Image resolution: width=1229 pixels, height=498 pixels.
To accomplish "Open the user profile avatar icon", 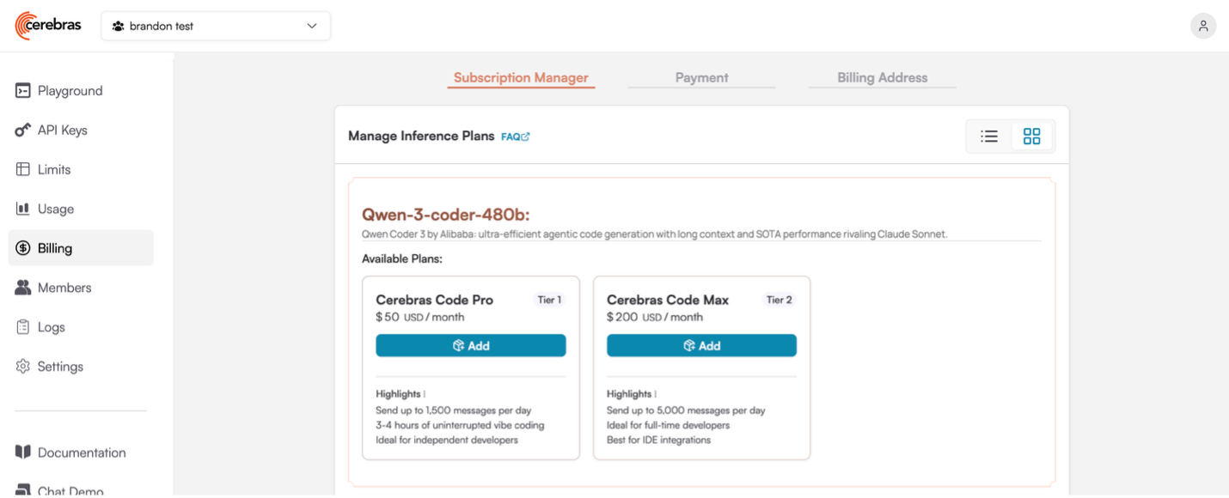I will click(x=1203, y=26).
